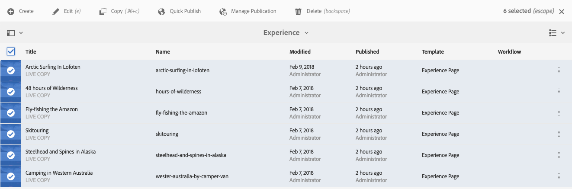Deselect Camping in Western Australia checkbox
This screenshot has height=189, width=572.
pos(11,176)
